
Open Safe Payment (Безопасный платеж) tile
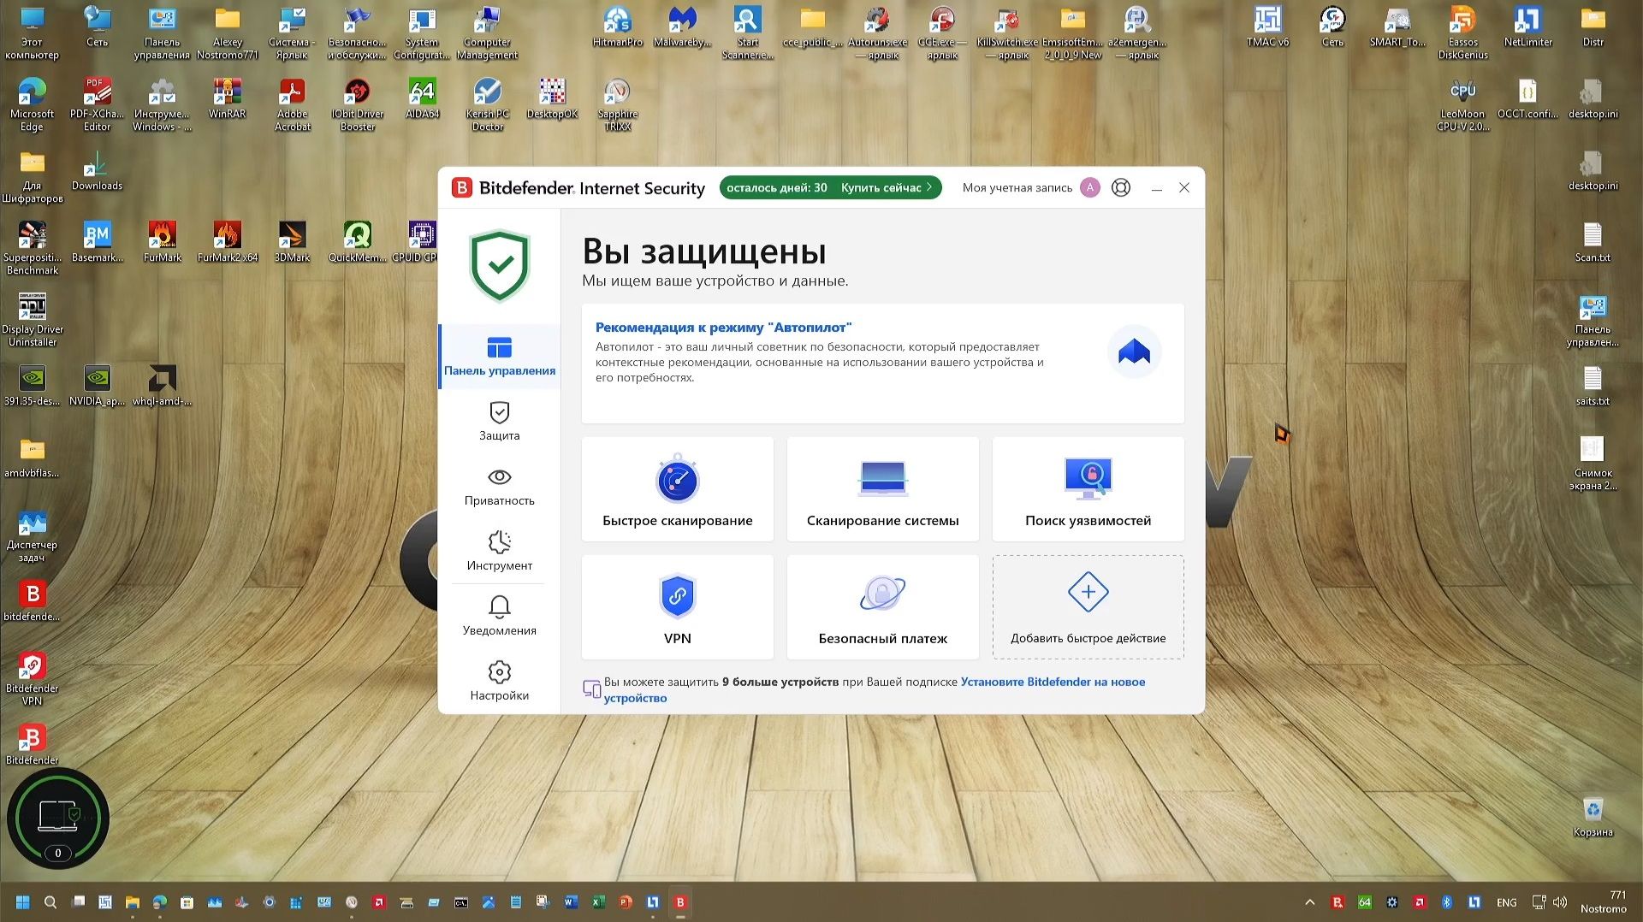tap(882, 607)
